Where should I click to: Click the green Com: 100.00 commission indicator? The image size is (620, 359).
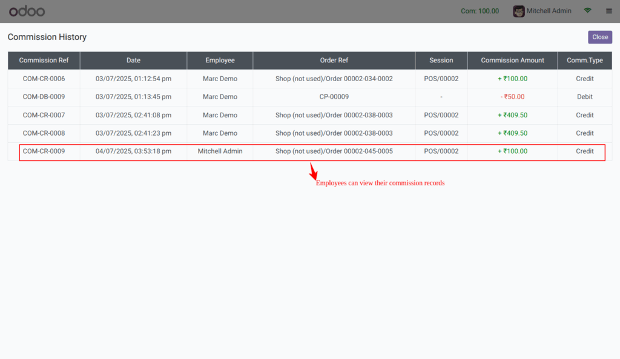click(x=480, y=11)
